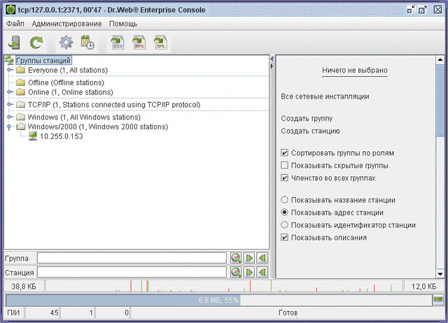Open the Администрирование menu

tap(67, 24)
